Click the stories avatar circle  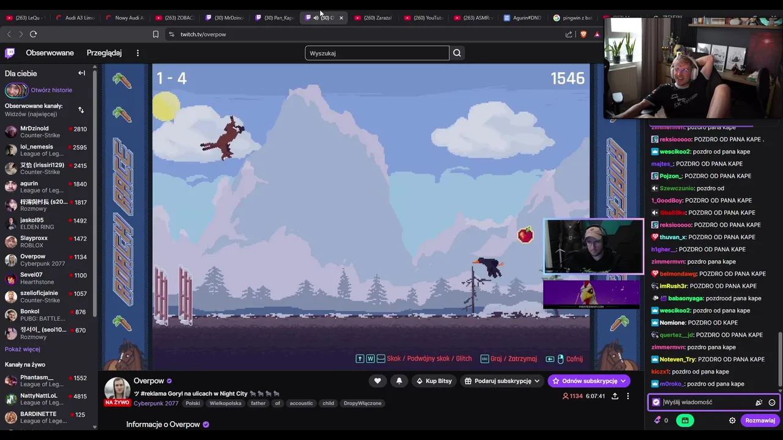(x=17, y=90)
